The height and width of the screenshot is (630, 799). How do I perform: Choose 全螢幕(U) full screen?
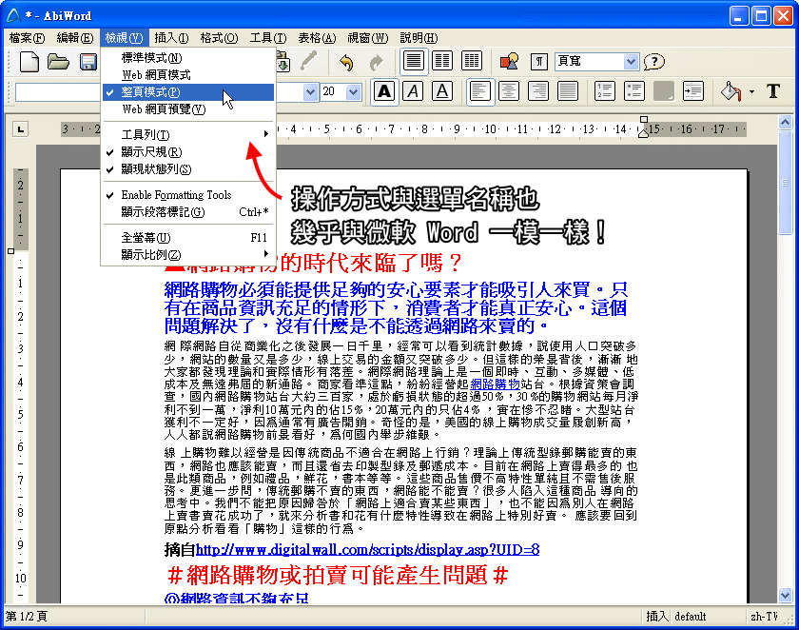click(188, 238)
